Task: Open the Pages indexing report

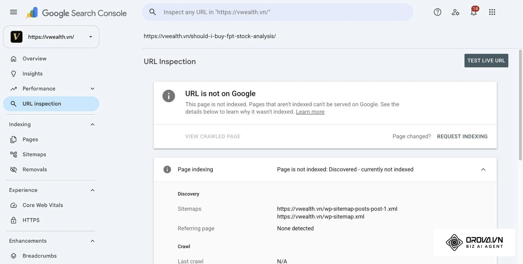Action: pyautogui.click(x=51, y=139)
